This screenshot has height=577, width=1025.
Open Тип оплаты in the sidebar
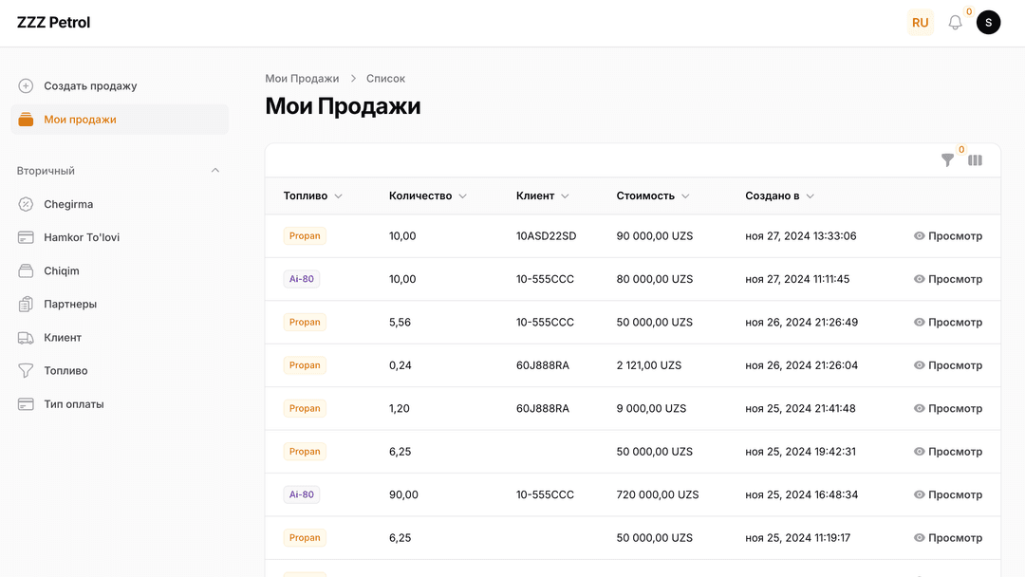tap(73, 404)
